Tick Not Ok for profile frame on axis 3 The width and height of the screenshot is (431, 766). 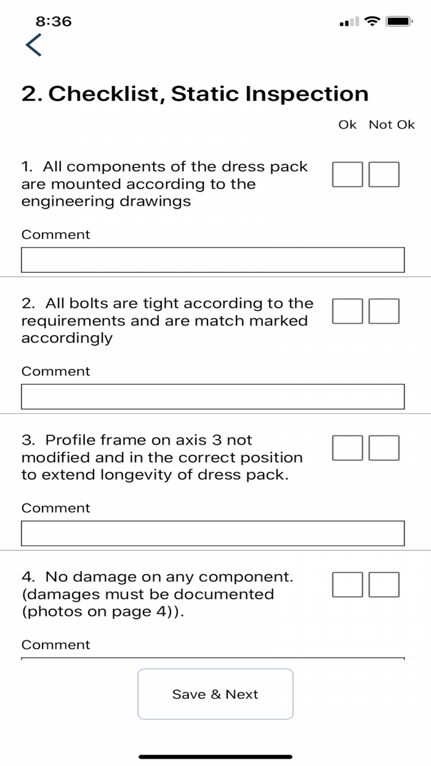coord(384,448)
